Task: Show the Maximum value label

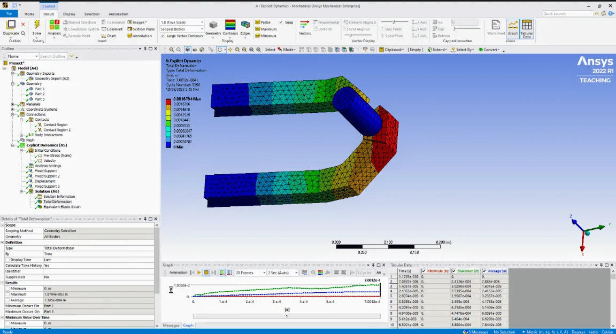Action: pos(266,29)
